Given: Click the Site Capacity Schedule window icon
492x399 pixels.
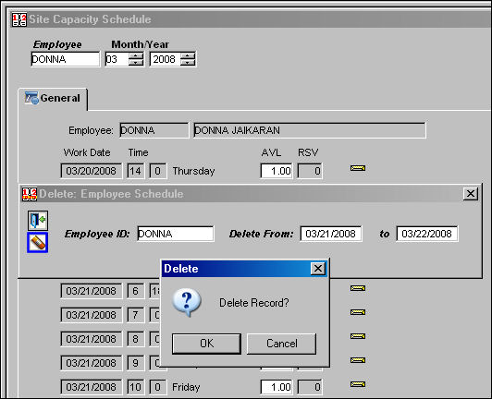Looking at the screenshot, I should tap(19, 19).
